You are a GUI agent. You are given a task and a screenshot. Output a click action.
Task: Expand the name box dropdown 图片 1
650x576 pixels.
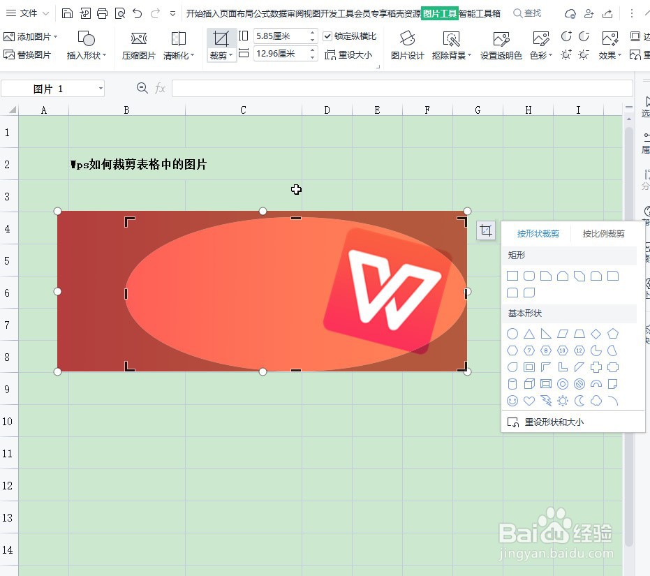[x=101, y=89]
